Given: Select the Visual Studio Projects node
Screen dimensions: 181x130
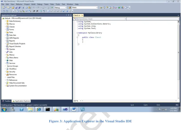Looking at the screenshot, I should point(17,44).
